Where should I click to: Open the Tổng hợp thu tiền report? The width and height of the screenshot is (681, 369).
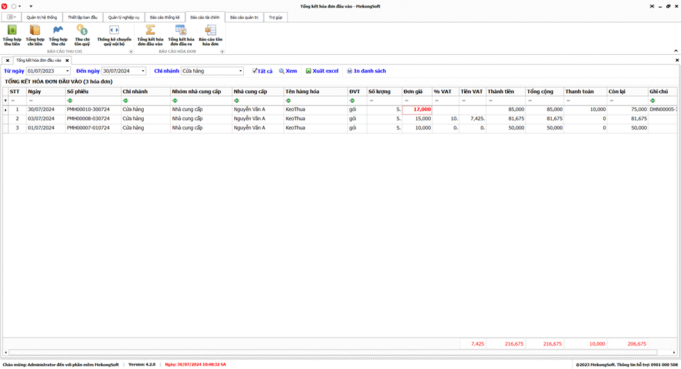pyautogui.click(x=12, y=35)
